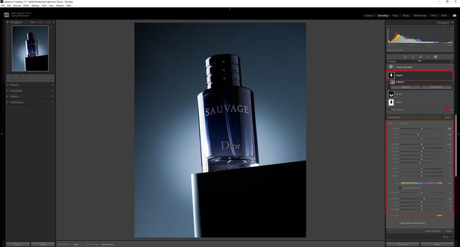460x247 pixels.
Task: Open the Effect Custom preset dropdown
Action: point(405,123)
